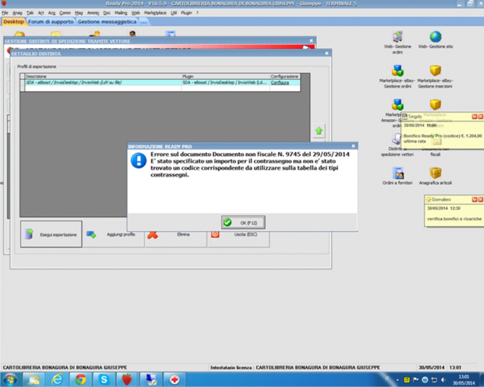Close the Informazione Ready Pro dialog
Image resolution: width=484 pixels, height=387 pixels.
click(353, 146)
